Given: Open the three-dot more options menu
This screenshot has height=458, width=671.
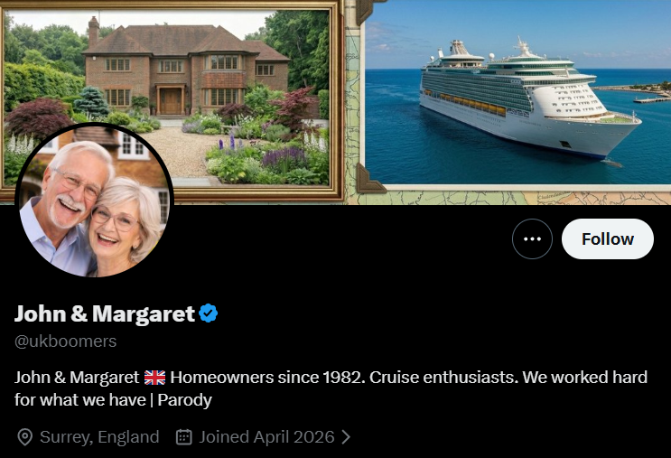Looking at the screenshot, I should [532, 238].
